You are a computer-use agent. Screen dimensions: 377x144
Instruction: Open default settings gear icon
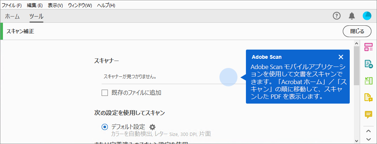[152, 127]
